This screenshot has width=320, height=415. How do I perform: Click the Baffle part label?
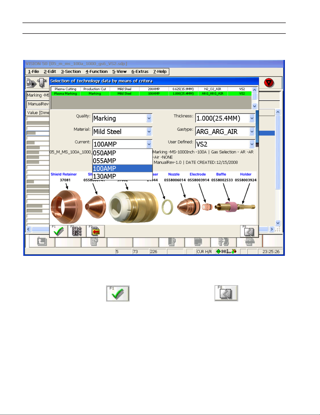[x=221, y=174]
